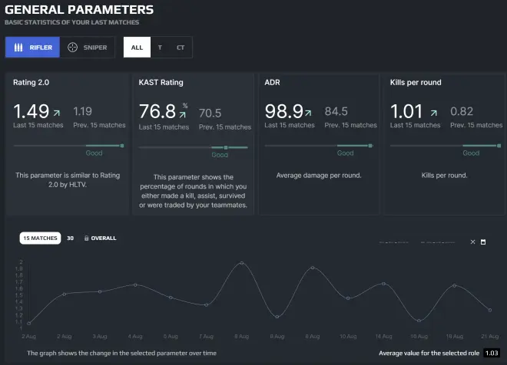Image resolution: width=507 pixels, height=365 pixels.
Task: Click the lock icon beside Overall
Action: click(x=86, y=238)
